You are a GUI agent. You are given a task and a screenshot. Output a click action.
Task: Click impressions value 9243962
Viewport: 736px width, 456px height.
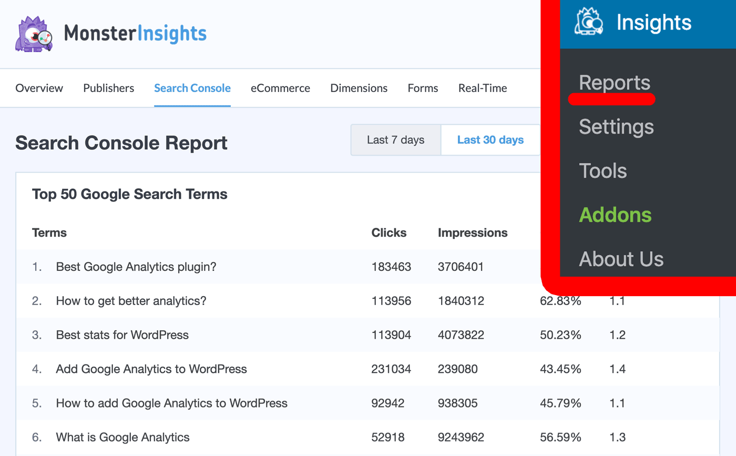461,437
